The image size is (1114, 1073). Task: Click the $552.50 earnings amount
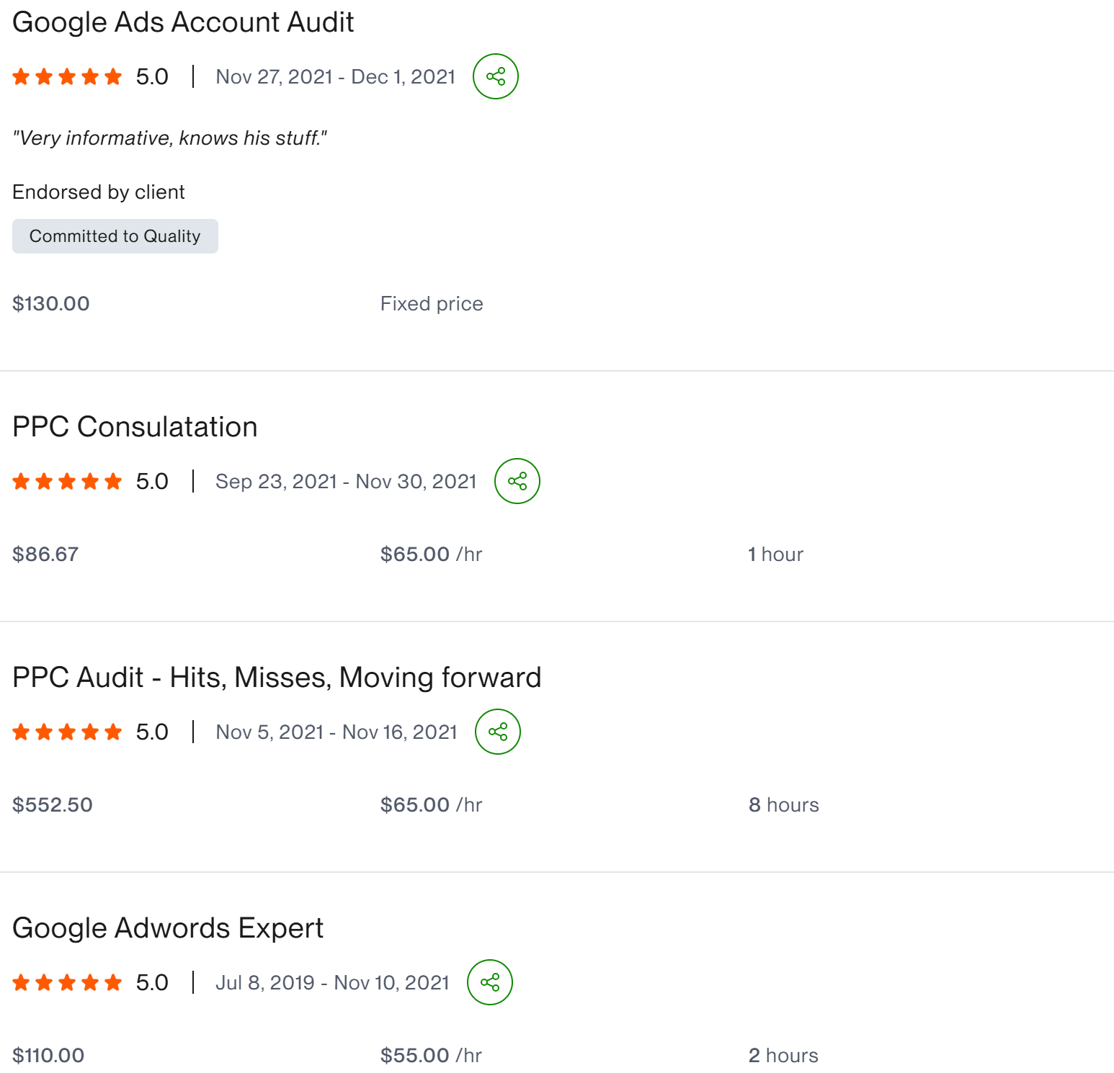[x=53, y=804]
